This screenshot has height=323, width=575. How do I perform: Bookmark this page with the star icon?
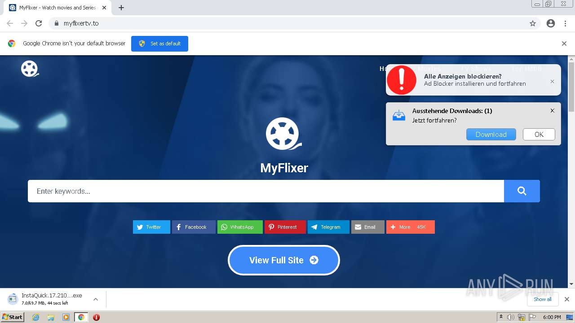[533, 23]
